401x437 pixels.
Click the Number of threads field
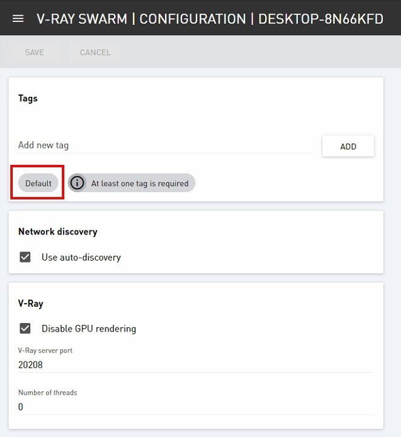(x=196, y=407)
